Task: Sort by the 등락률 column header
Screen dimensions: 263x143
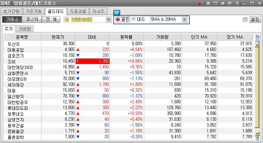Action: (127, 37)
